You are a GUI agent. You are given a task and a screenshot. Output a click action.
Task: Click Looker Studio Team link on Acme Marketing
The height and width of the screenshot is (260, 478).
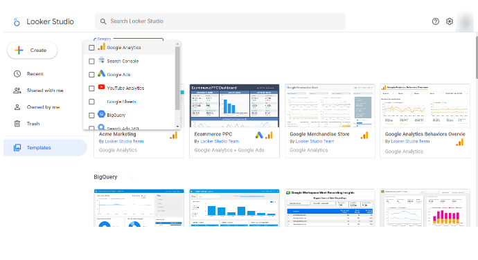pyautogui.click(x=124, y=141)
